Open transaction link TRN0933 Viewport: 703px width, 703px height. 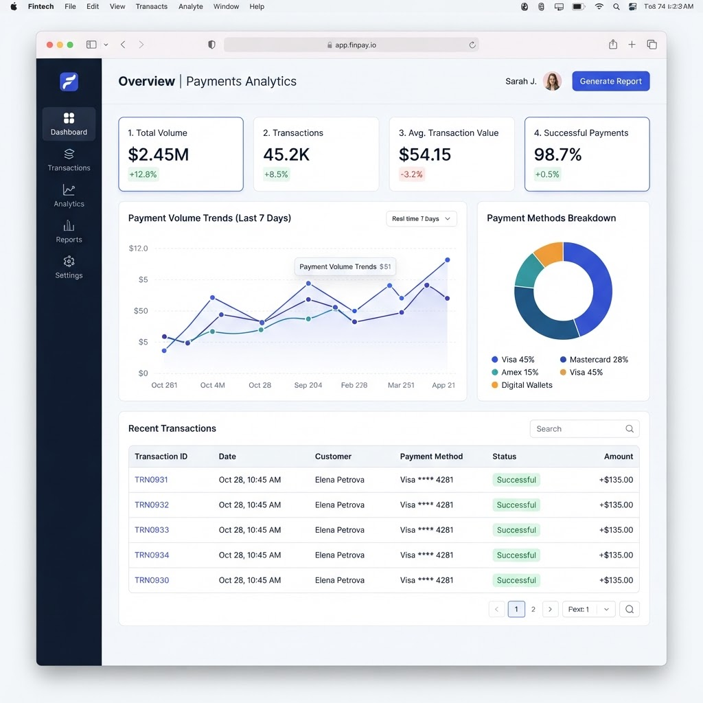tap(152, 530)
